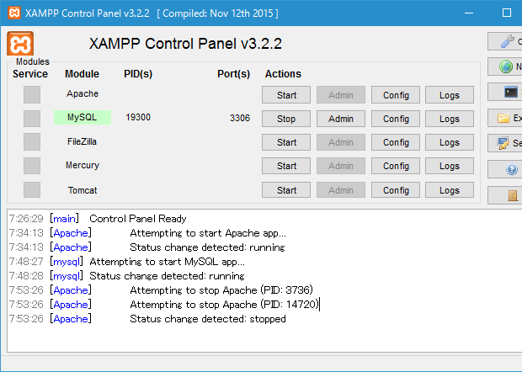Click the Apache Admin button

click(341, 95)
